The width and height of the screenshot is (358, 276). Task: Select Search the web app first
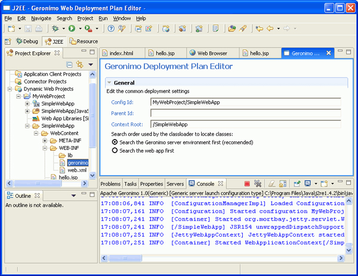[115, 151]
